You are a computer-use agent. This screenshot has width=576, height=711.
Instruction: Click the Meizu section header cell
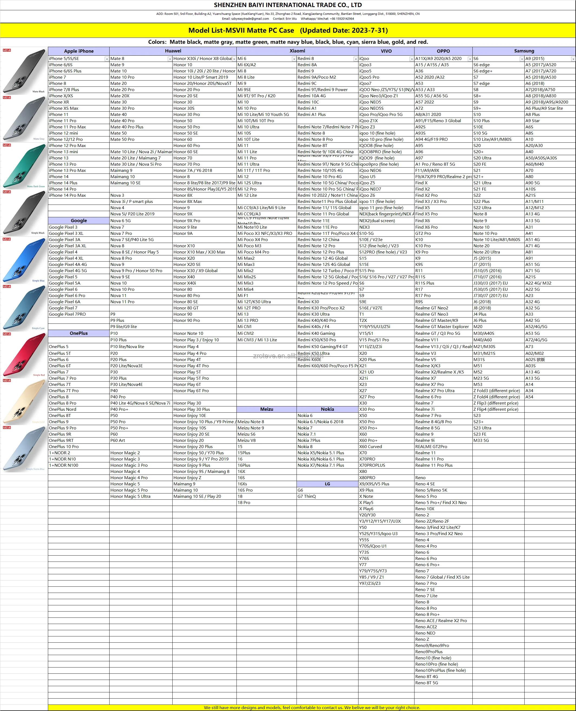tap(266, 409)
